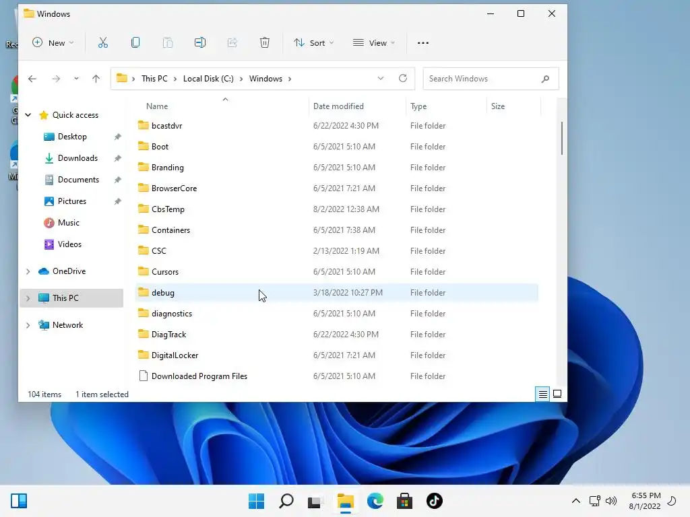This screenshot has height=517, width=690.
Task: Open Widgets panel on taskbar
Action: (19, 501)
